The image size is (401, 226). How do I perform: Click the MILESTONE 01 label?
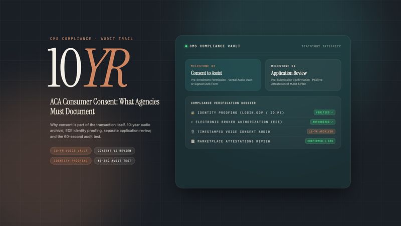point(203,66)
